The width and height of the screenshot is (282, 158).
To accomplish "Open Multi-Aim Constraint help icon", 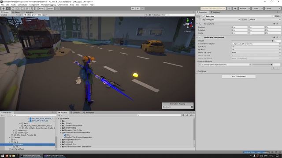I will [x=274, y=37].
